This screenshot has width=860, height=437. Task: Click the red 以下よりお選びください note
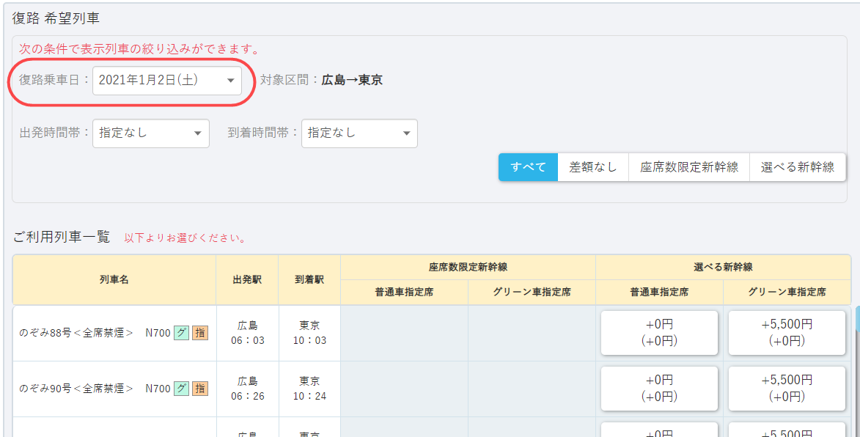(x=185, y=238)
